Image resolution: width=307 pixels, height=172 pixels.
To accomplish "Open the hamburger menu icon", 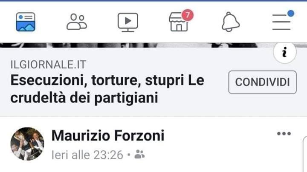I will pos(281,22).
